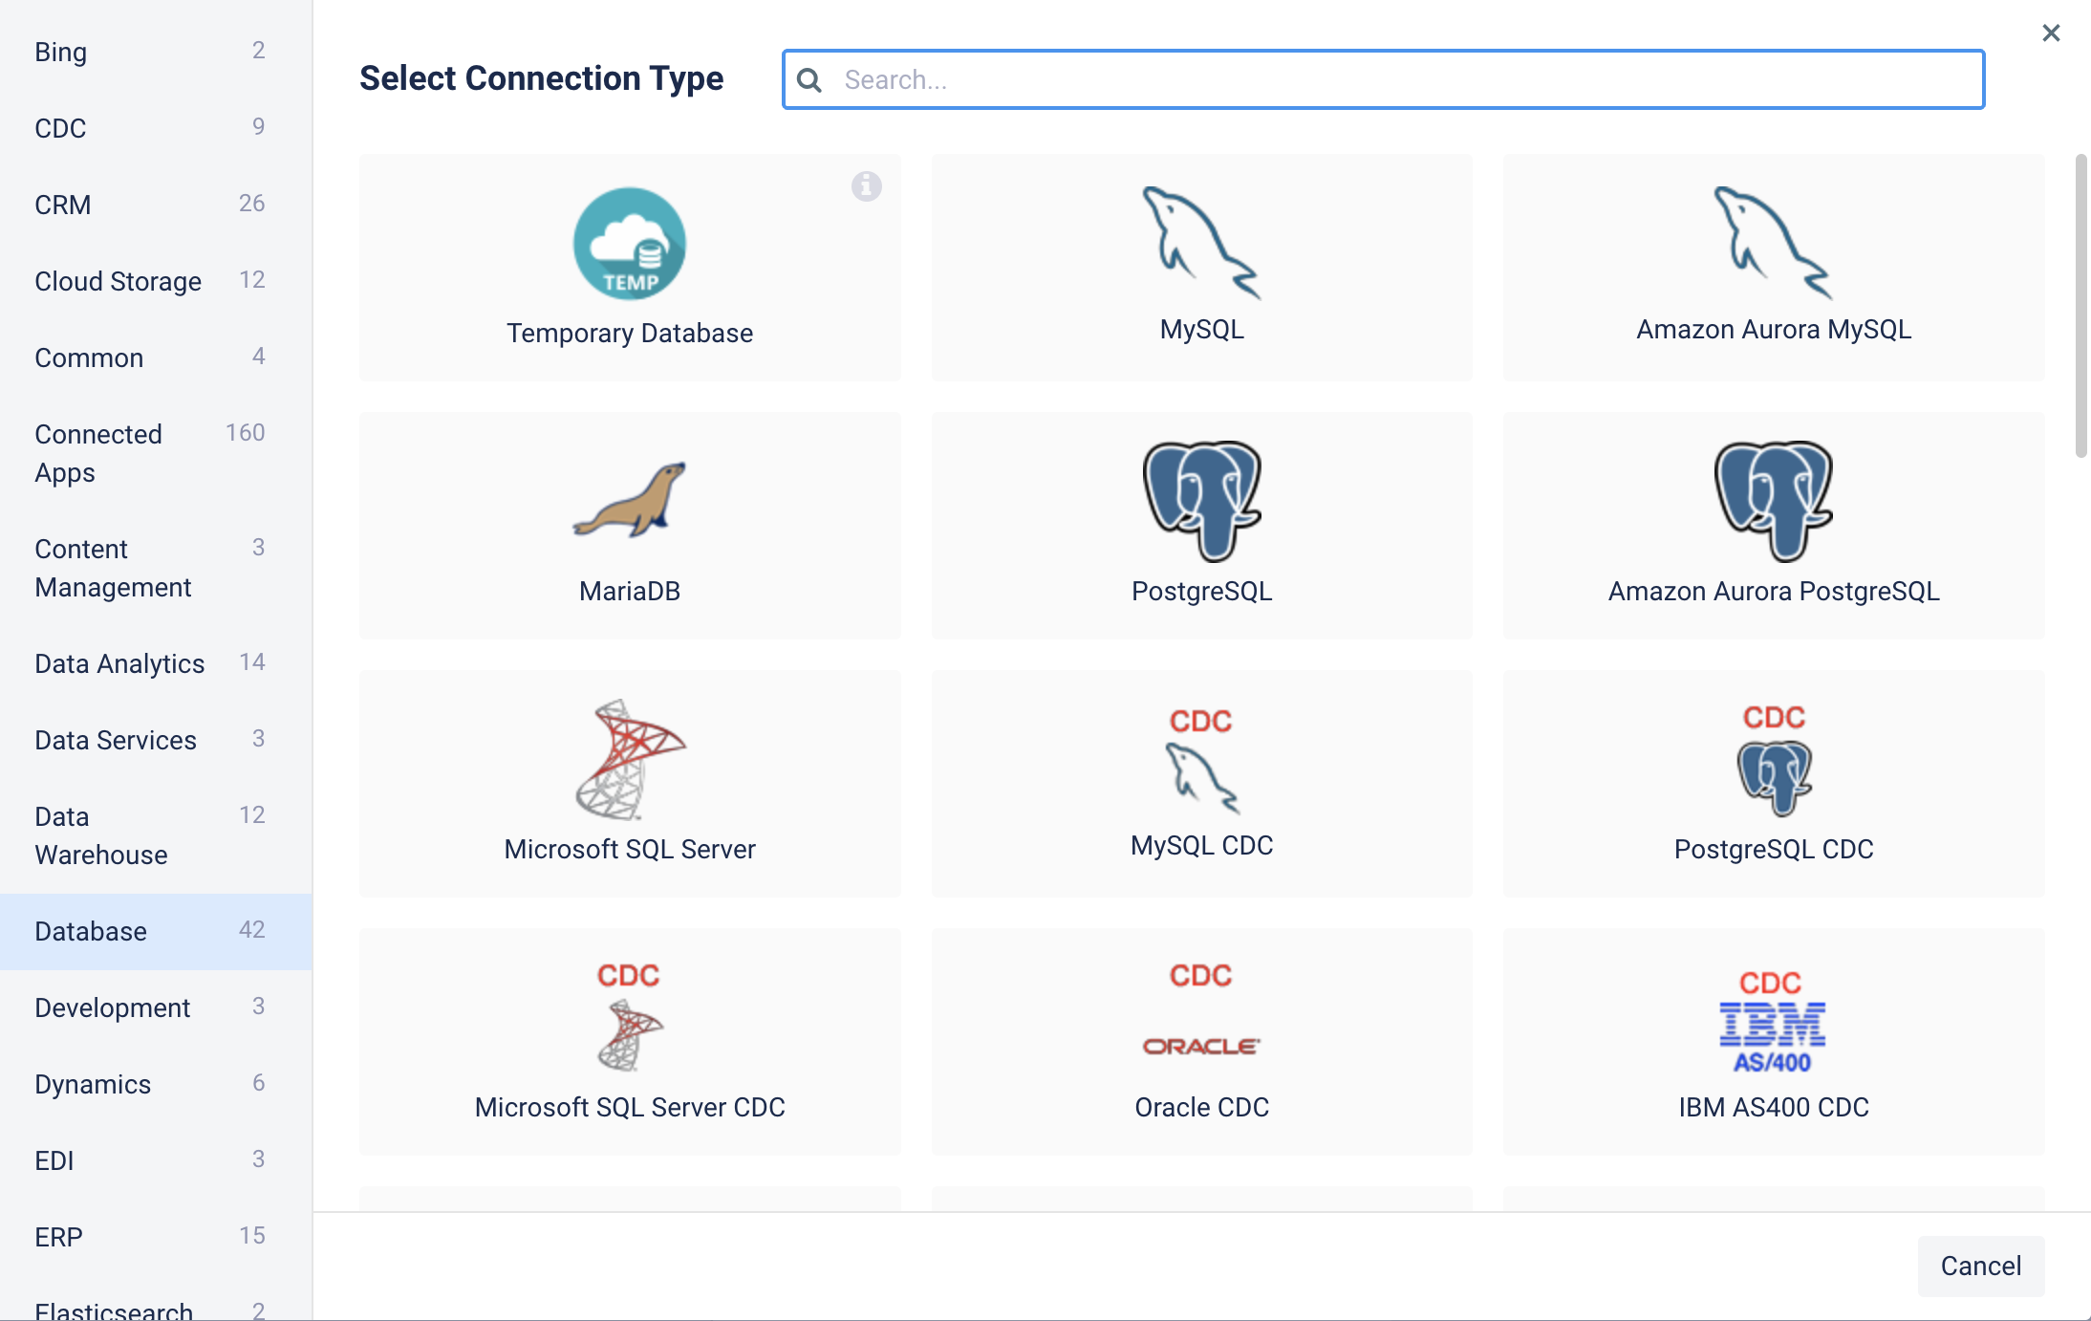Pick the Amazon Aurora PostgreSQL elephant icon

1774,501
